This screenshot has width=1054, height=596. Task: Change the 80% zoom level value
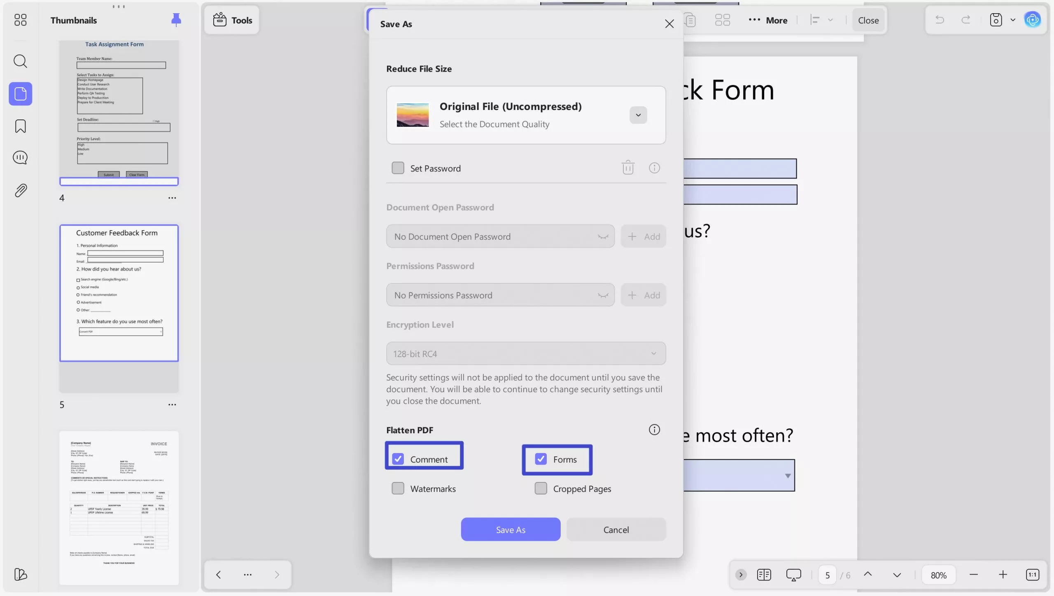click(x=938, y=574)
